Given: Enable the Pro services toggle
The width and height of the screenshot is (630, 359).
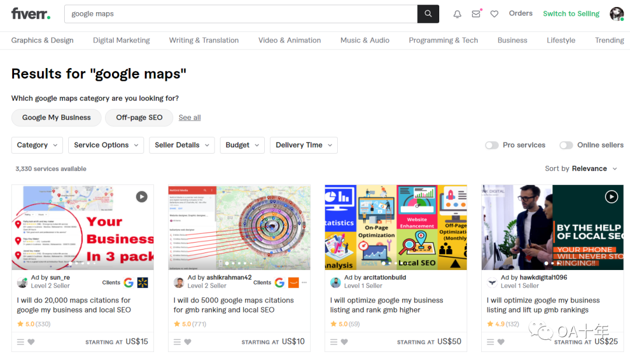Looking at the screenshot, I should [x=492, y=145].
